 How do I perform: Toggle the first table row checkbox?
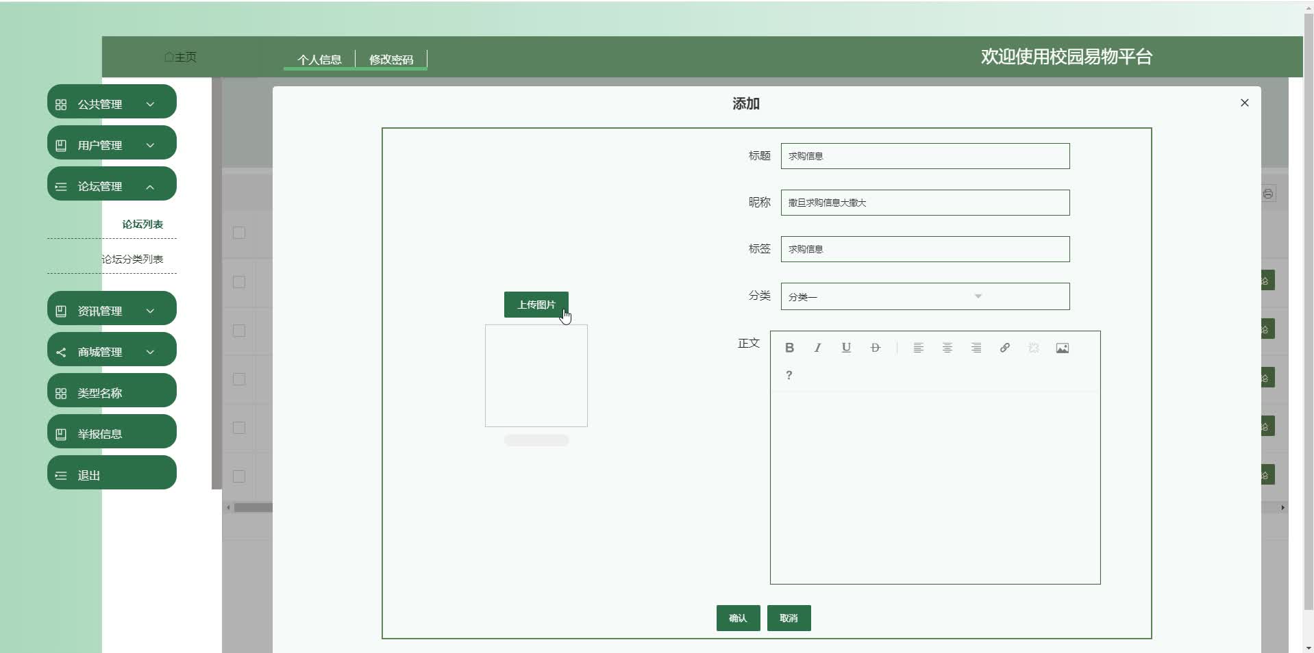239,282
